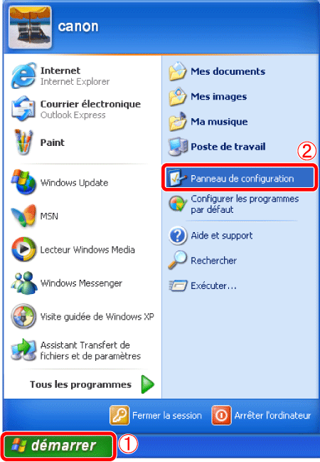Open Assistant Transfert de fichiers et paramètres
This screenshot has height=462, width=320.
coord(82,350)
